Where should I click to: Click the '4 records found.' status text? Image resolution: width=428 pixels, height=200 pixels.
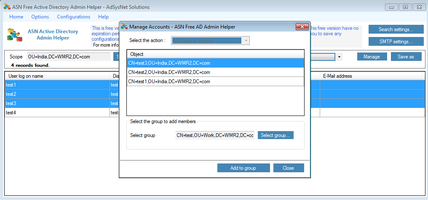30,65
